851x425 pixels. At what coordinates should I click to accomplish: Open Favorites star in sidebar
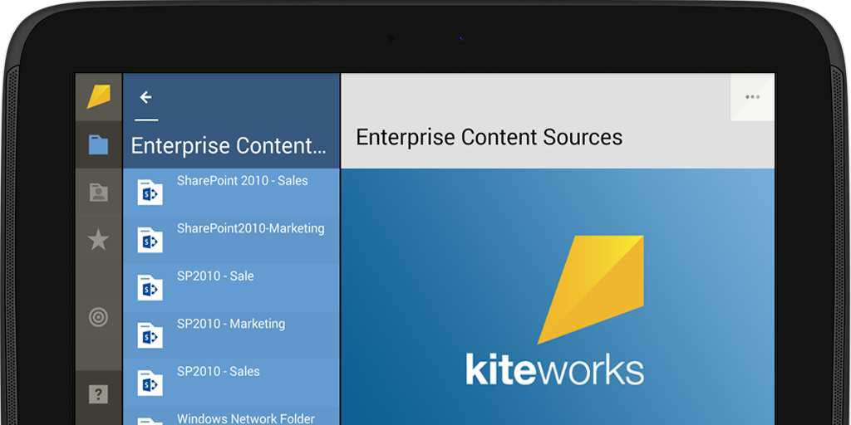pos(99,241)
